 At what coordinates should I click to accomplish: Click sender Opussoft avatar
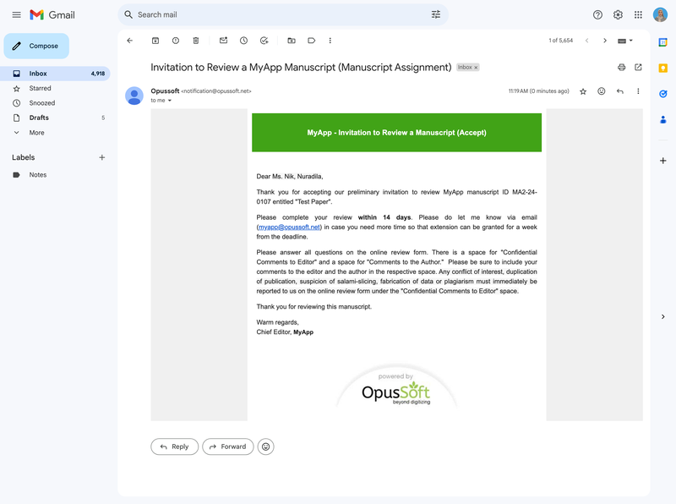134,96
